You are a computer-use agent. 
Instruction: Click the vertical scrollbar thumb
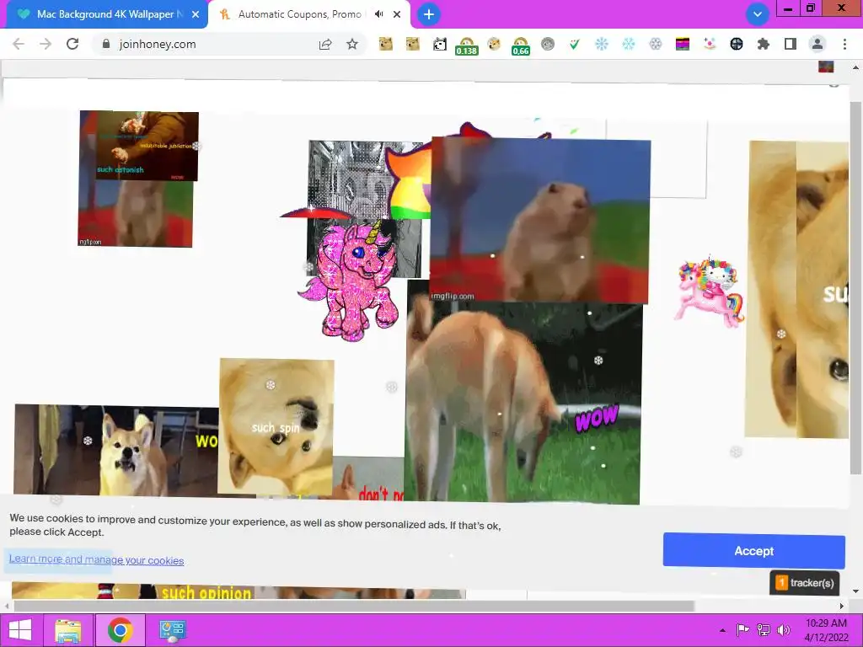(x=855, y=286)
